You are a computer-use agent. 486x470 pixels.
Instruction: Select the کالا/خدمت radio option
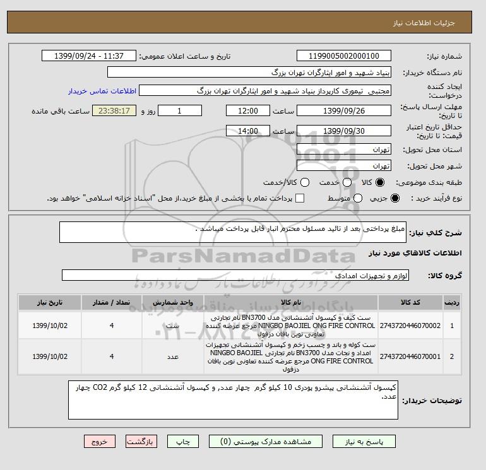(x=305, y=182)
